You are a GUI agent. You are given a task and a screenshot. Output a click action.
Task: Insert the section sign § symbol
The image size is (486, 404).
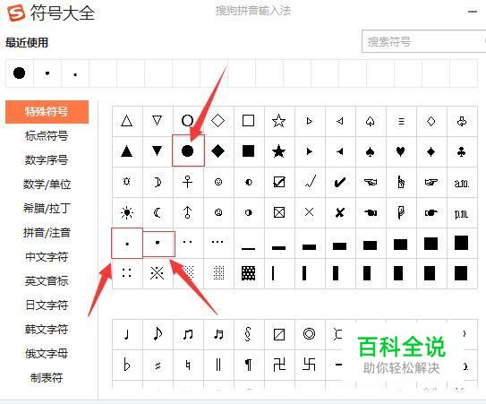pyautogui.click(x=248, y=334)
